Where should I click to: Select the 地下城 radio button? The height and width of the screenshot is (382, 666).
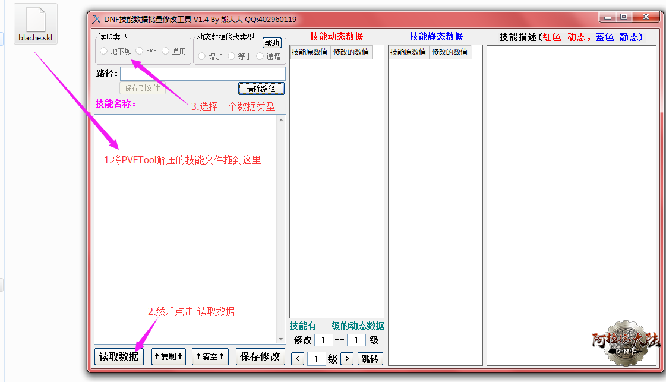105,51
